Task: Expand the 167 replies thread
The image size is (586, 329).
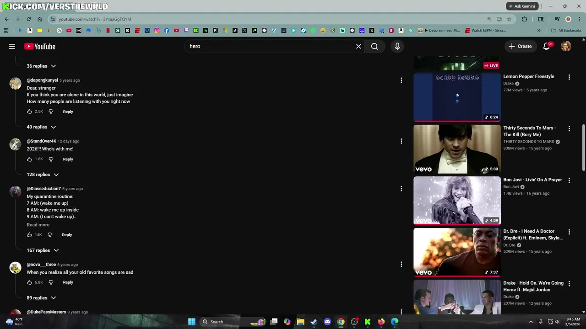Action: 43,250
